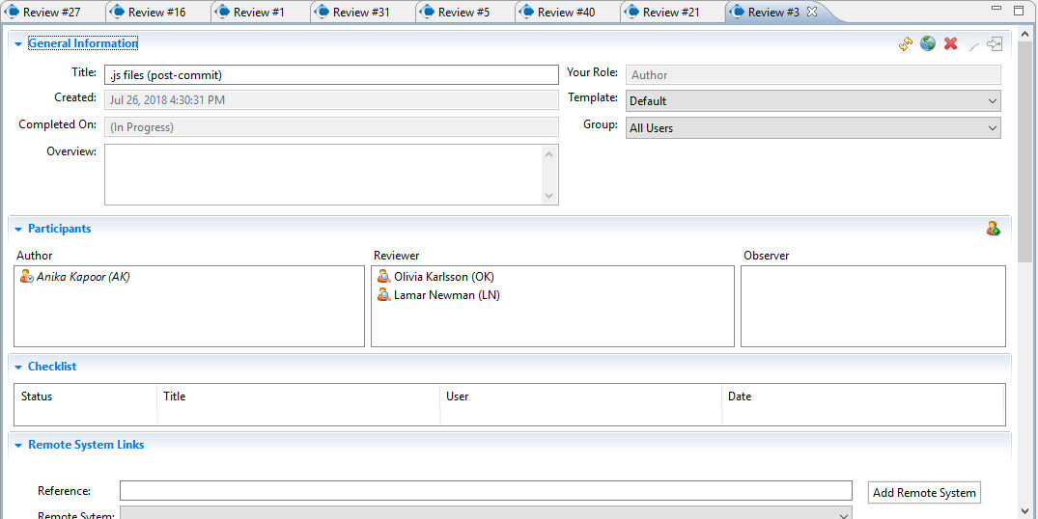Viewport: 1038px width, 519px height.
Task: Switch to Review #31 tab
Action: point(361,12)
